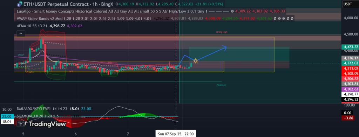Click date 5 on the time axis
This screenshot has width=359, height=137.
23,134
